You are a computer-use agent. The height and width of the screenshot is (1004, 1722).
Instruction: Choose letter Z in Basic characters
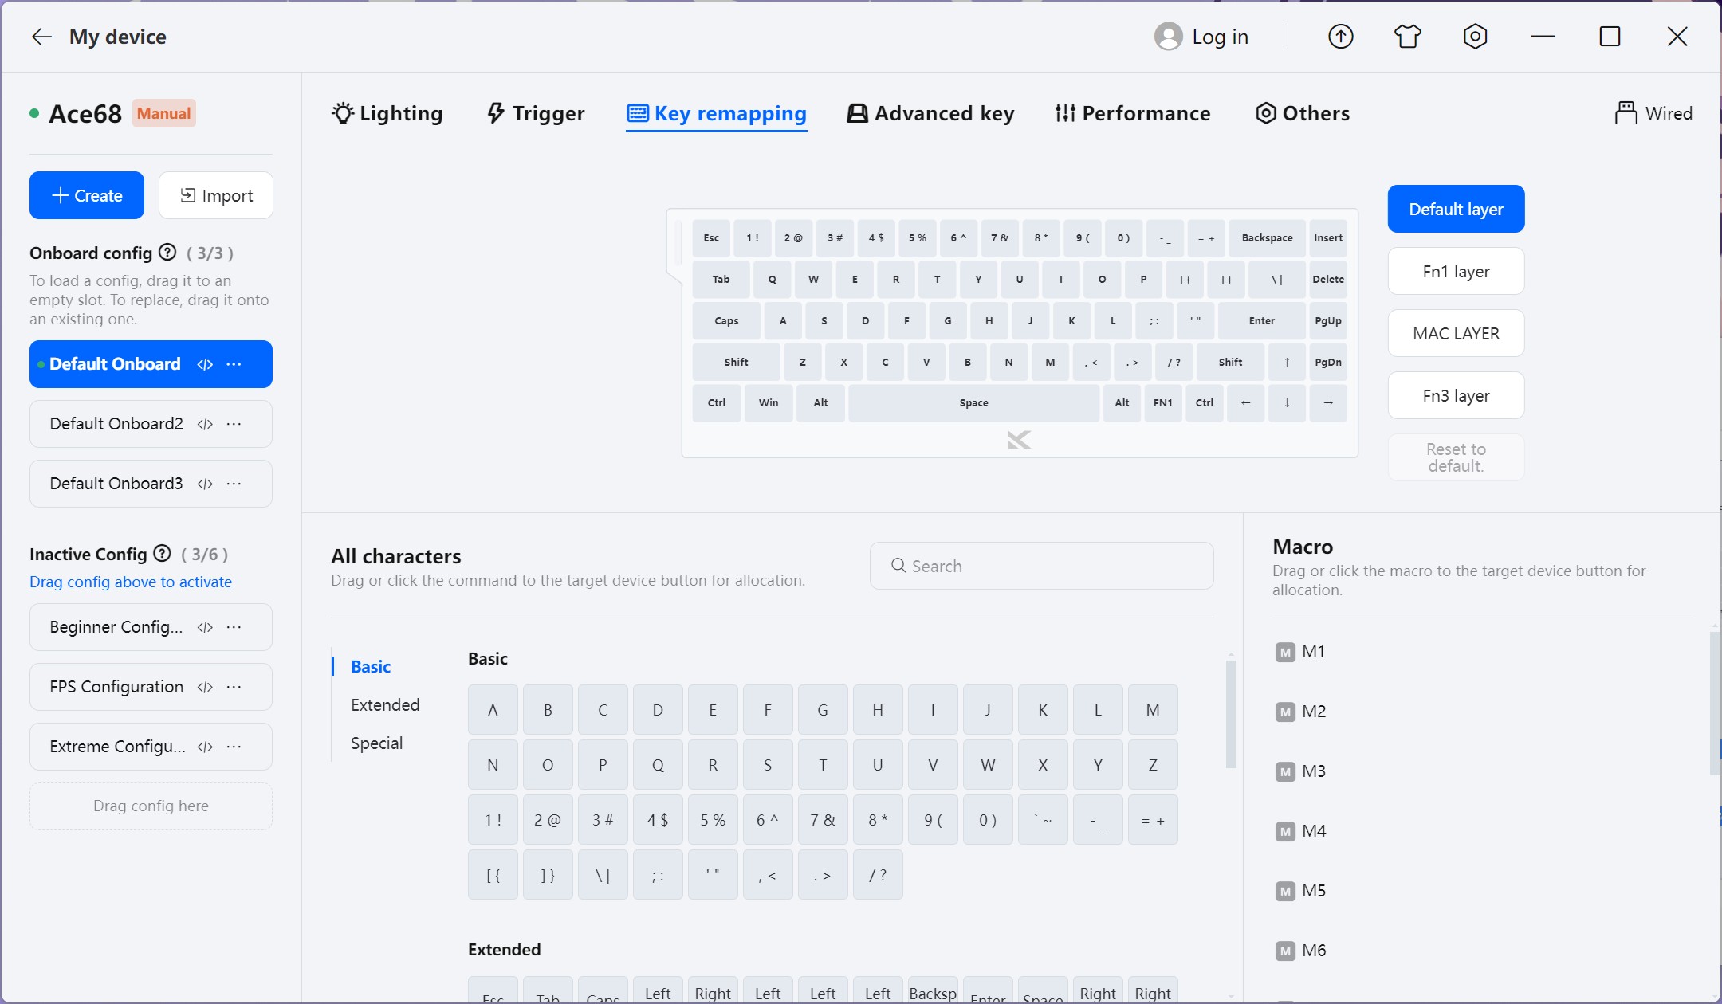click(1153, 765)
